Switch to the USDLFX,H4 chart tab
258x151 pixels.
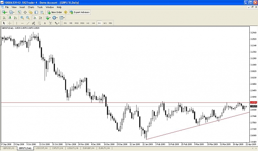pos(73,148)
